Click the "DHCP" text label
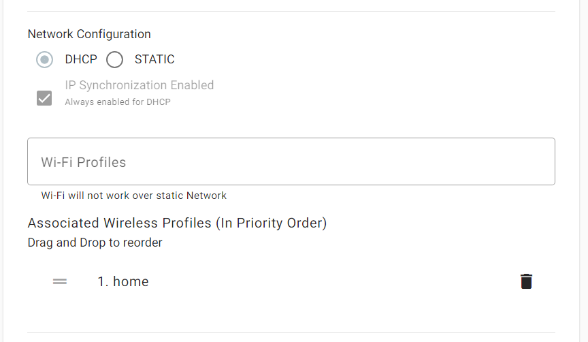This screenshot has height=342, width=588. coord(81,59)
